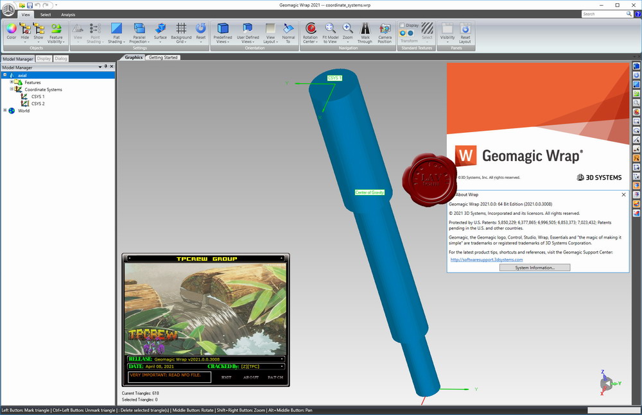642x415 pixels.
Task: Click EXIT in the TPCrew window
Action: 227,377
